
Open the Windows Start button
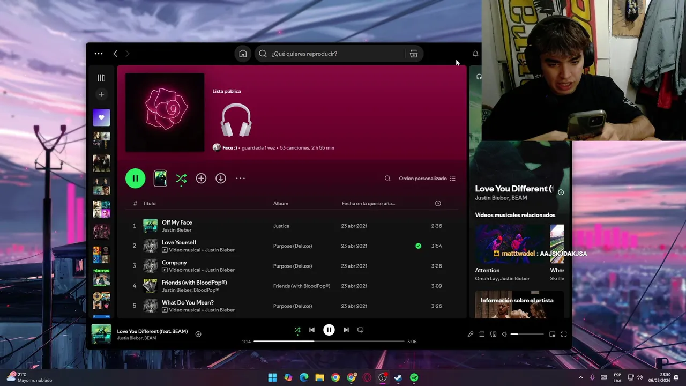click(x=272, y=377)
